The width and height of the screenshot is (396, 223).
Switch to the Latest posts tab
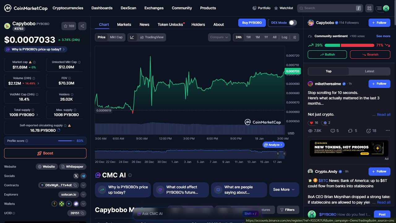tap(369, 71)
